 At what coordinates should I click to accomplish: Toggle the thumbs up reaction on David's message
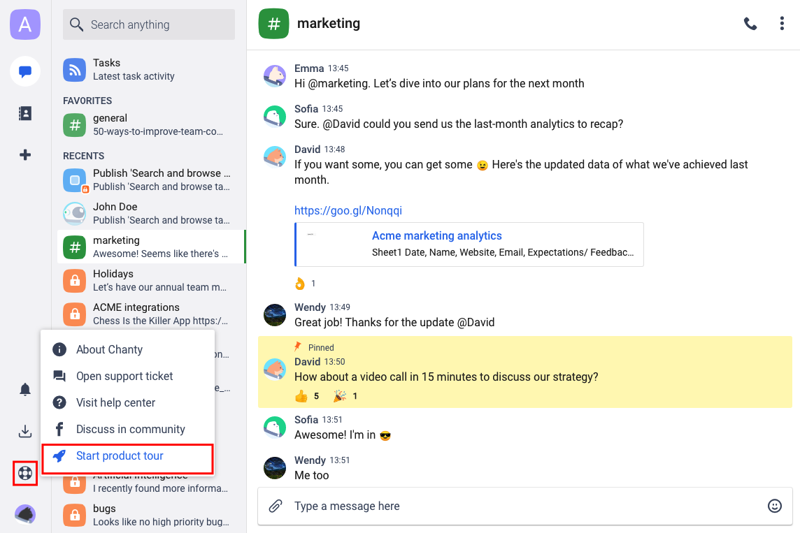[x=307, y=396]
